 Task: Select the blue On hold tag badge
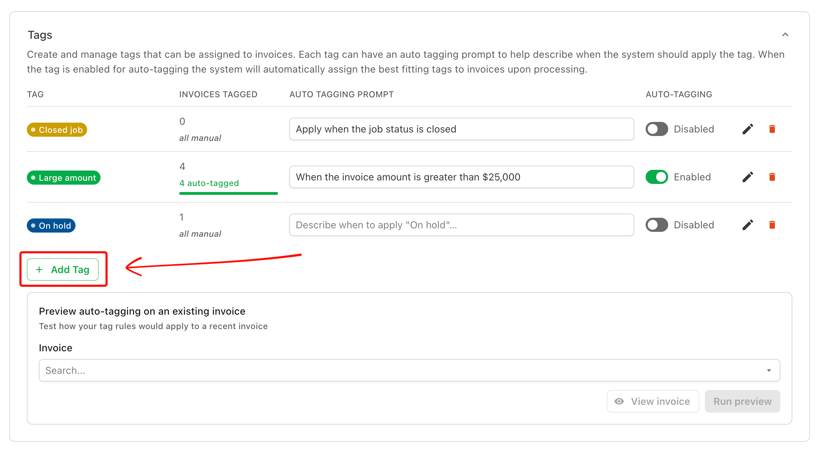click(51, 225)
